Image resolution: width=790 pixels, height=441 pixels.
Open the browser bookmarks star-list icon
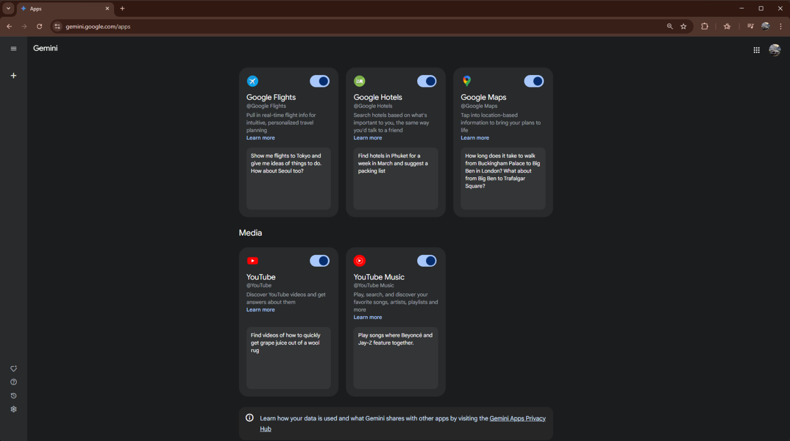click(x=727, y=27)
